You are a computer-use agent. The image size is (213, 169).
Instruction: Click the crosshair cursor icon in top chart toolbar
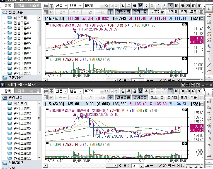(110, 12)
